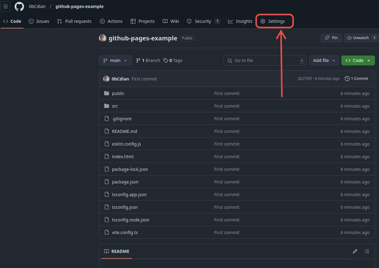The height and width of the screenshot is (268, 379).
Task: Open the public folder
Action: coord(118,93)
